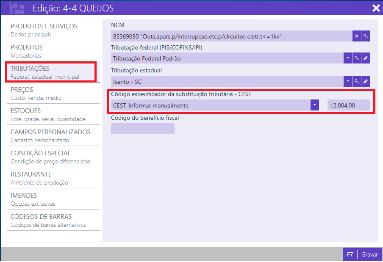Expand the Tributação estadual dropdown
The width and height of the screenshot is (383, 262).
coord(347,81)
